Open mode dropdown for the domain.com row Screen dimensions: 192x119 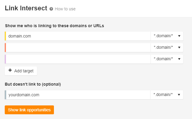pos(167,36)
